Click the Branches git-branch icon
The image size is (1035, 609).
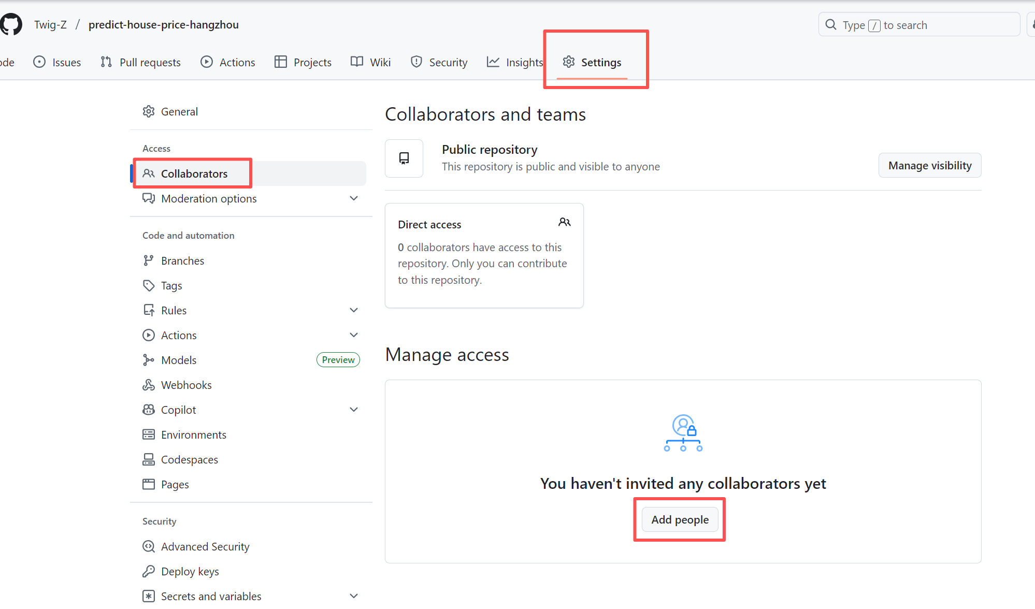point(149,260)
